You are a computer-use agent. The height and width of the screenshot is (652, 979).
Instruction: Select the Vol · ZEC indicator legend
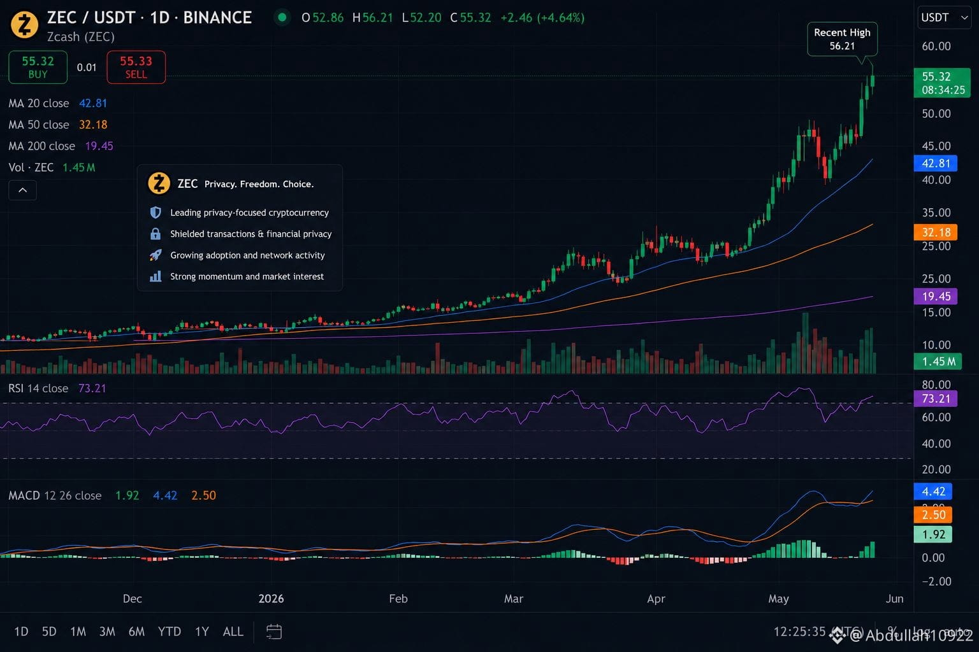pos(52,167)
